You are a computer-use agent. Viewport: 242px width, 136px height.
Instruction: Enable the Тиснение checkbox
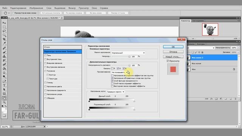[x=45, y=71]
